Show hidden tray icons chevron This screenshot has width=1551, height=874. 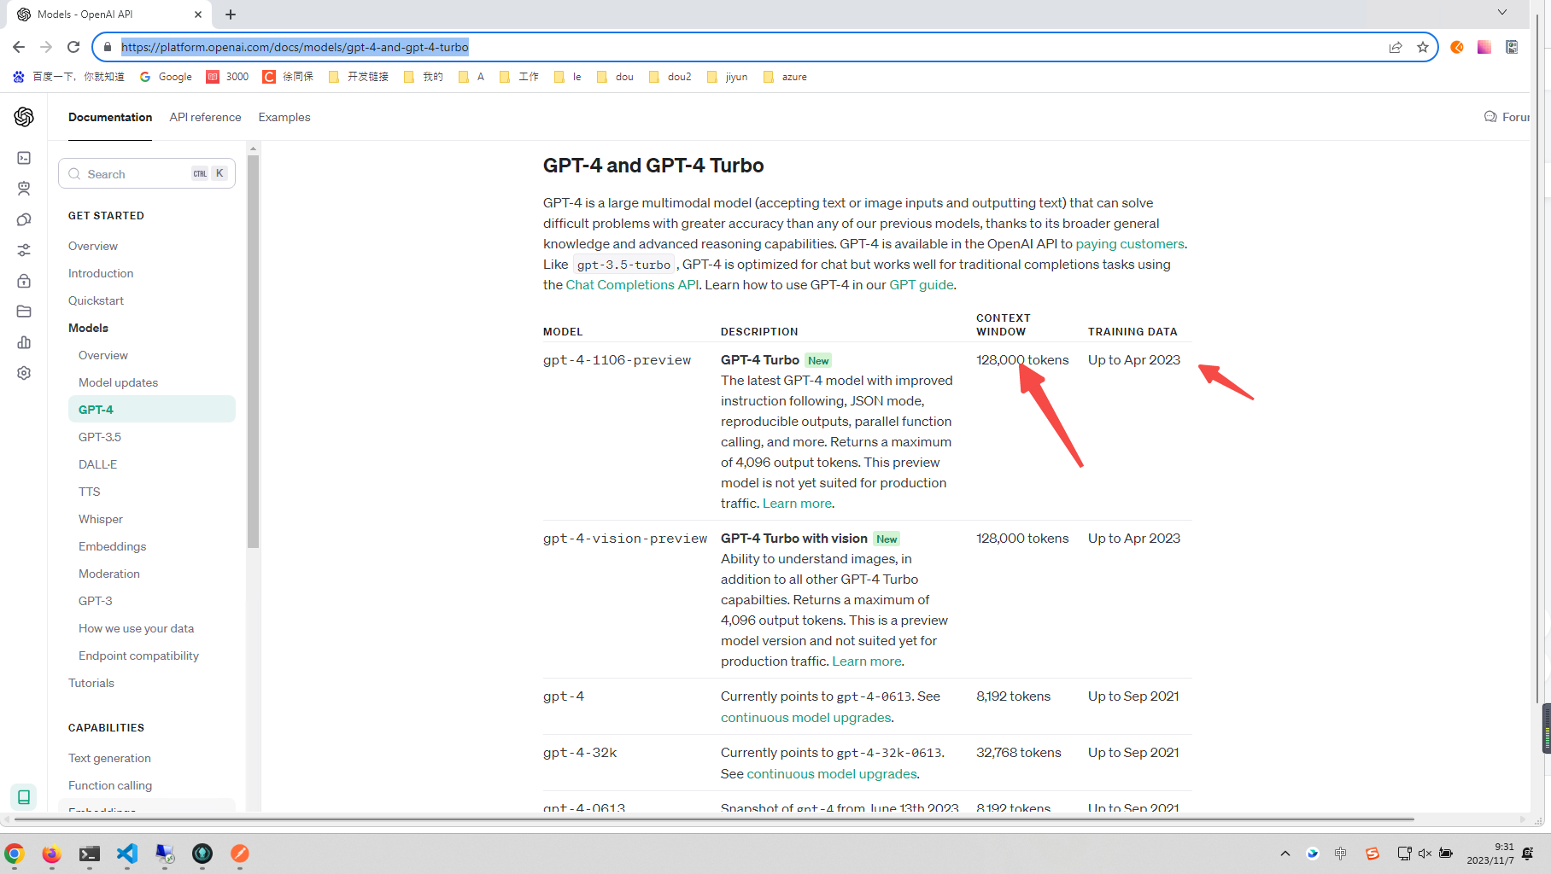1285,854
